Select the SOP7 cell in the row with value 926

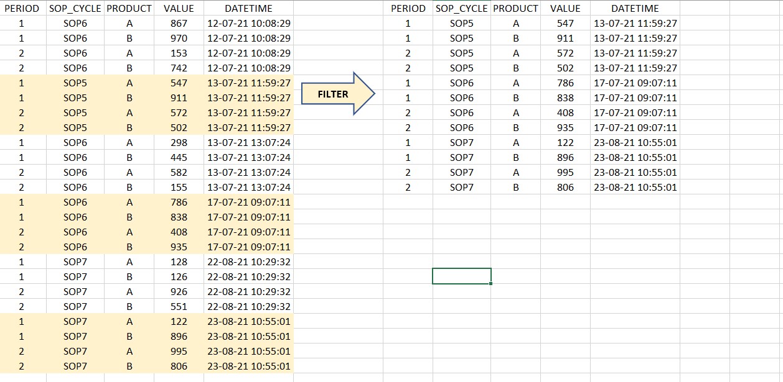[75, 291]
